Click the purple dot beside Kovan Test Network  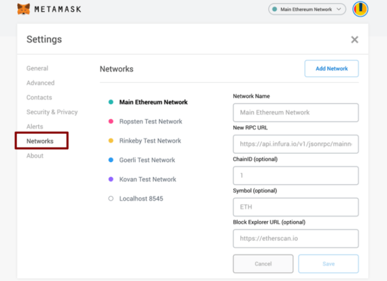click(111, 179)
